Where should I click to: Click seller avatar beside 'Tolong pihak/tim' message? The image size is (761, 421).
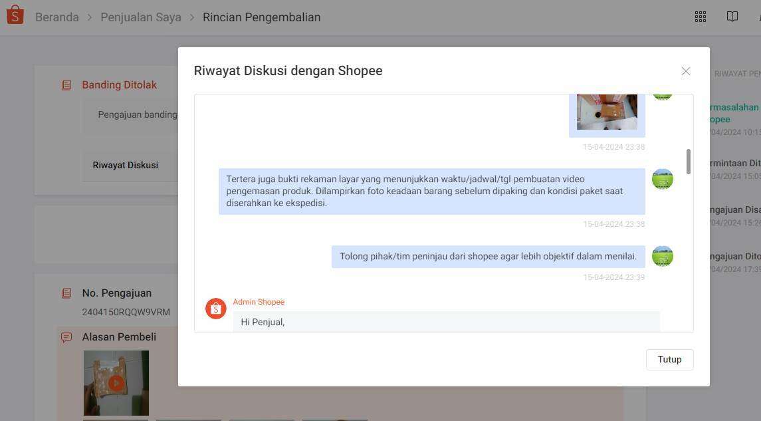[663, 256]
